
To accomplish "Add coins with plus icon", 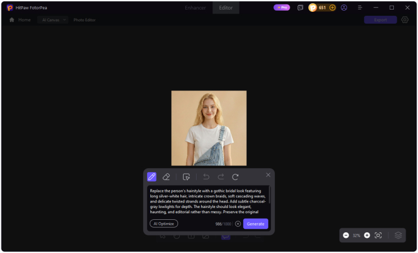I will tap(332, 8).
